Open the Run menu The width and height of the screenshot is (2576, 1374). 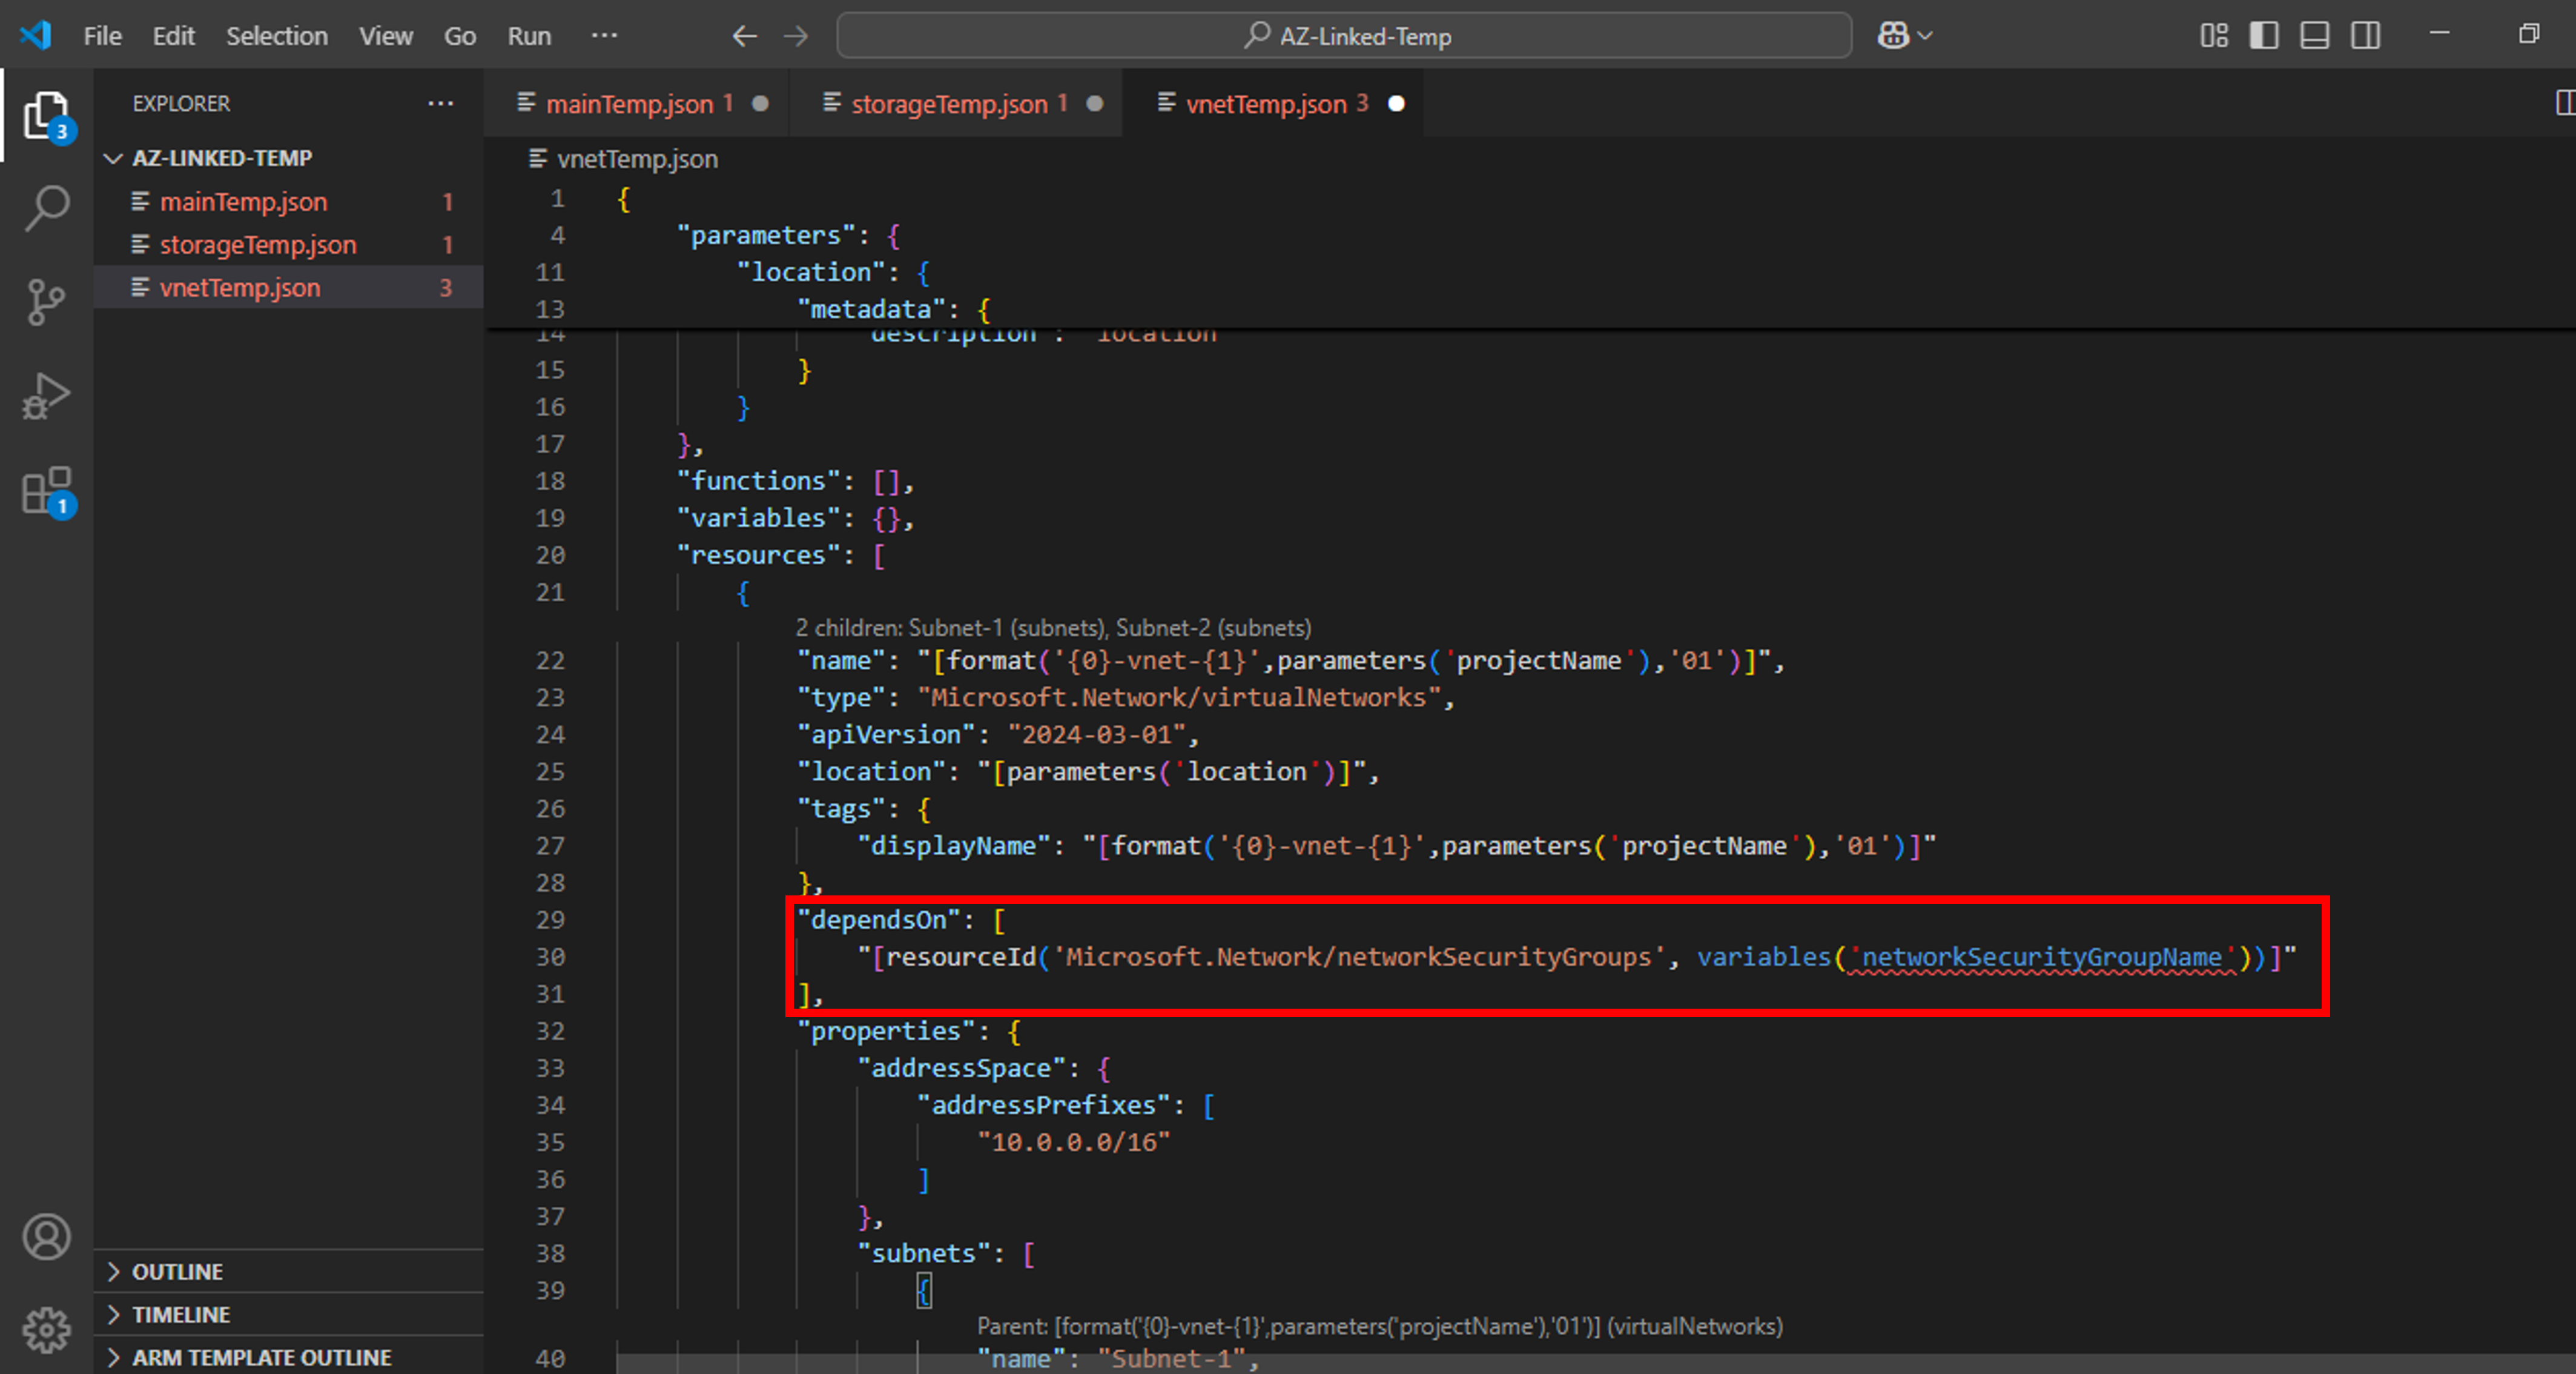click(x=528, y=35)
